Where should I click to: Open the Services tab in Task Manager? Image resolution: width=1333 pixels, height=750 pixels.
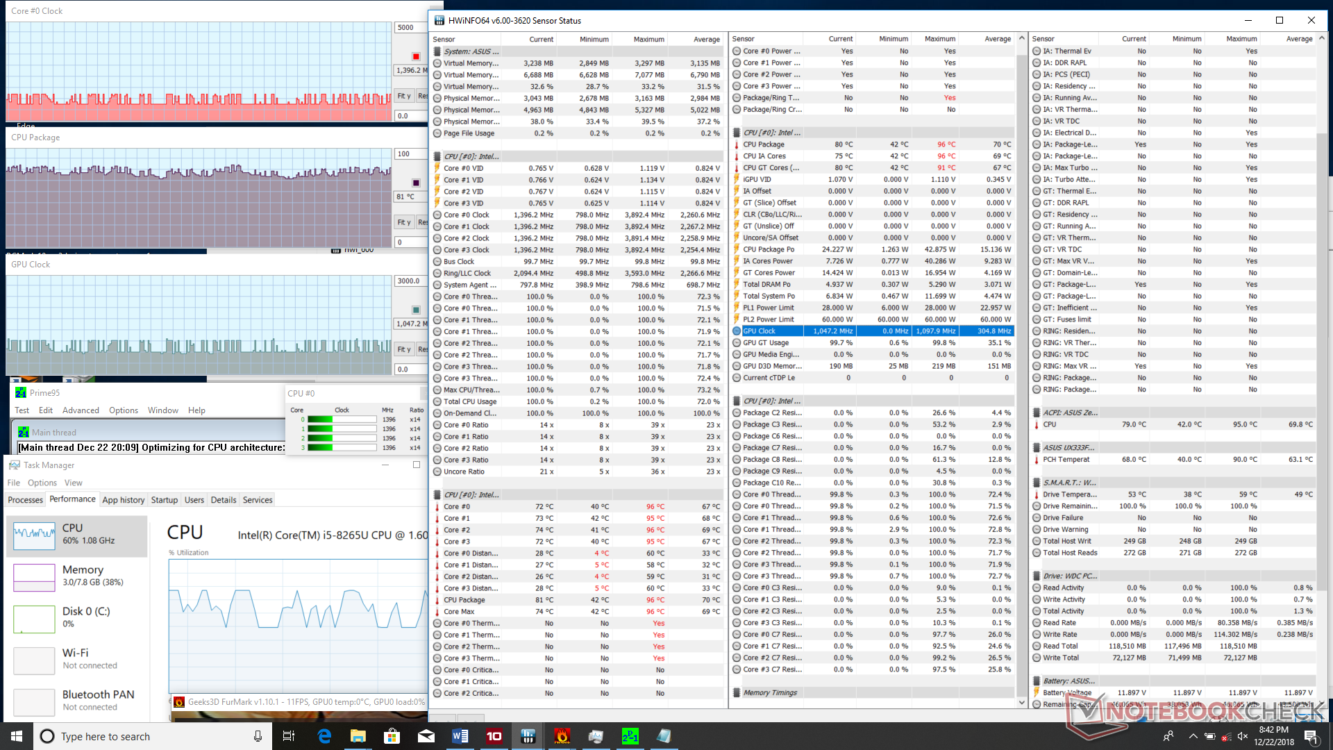pos(258,500)
